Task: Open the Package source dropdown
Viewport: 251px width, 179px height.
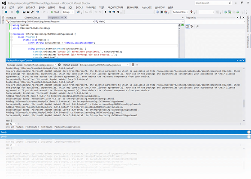Action: pos(40,65)
